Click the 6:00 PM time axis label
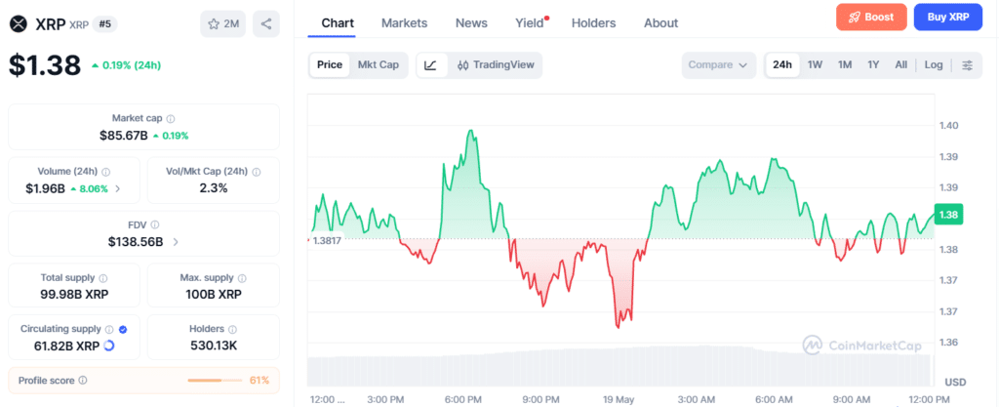The height and width of the screenshot is (407, 999). [x=463, y=399]
